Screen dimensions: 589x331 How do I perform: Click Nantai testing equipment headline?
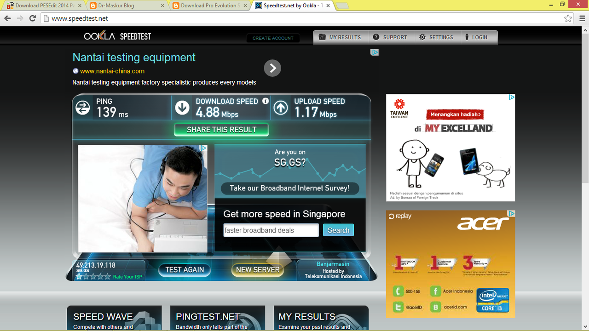pyautogui.click(x=134, y=57)
